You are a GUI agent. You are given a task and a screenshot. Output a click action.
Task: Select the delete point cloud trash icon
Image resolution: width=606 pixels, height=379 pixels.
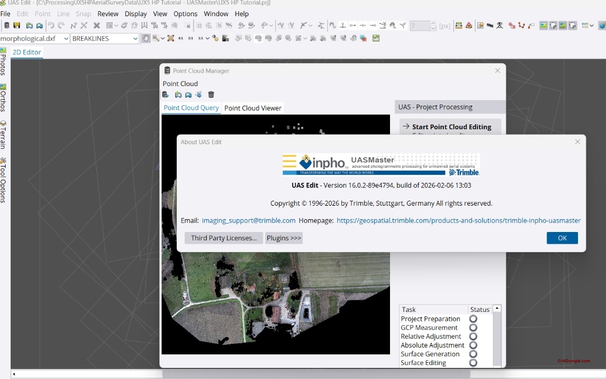(x=211, y=94)
